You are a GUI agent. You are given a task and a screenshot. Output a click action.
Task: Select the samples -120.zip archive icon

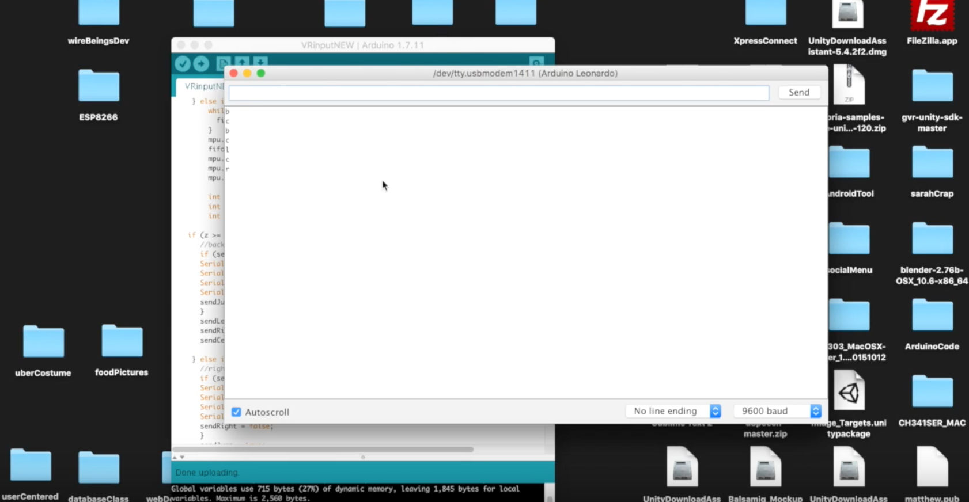pos(848,85)
